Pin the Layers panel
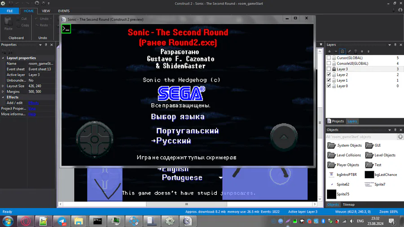The image size is (404, 227). point(395,45)
